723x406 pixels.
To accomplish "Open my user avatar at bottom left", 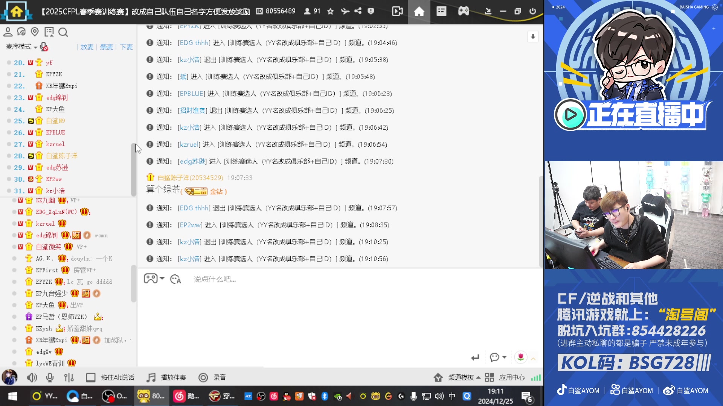I will click(9, 377).
